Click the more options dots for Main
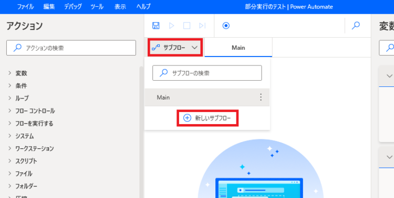 [x=261, y=97]
